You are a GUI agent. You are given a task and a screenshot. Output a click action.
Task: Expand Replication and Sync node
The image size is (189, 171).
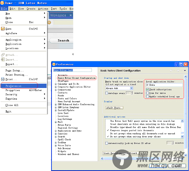tap(56, 131)
